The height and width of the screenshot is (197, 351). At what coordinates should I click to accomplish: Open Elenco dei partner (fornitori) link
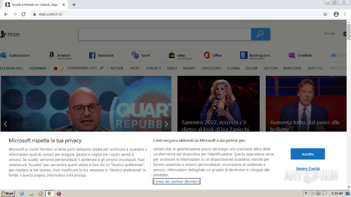click(177, 181)
